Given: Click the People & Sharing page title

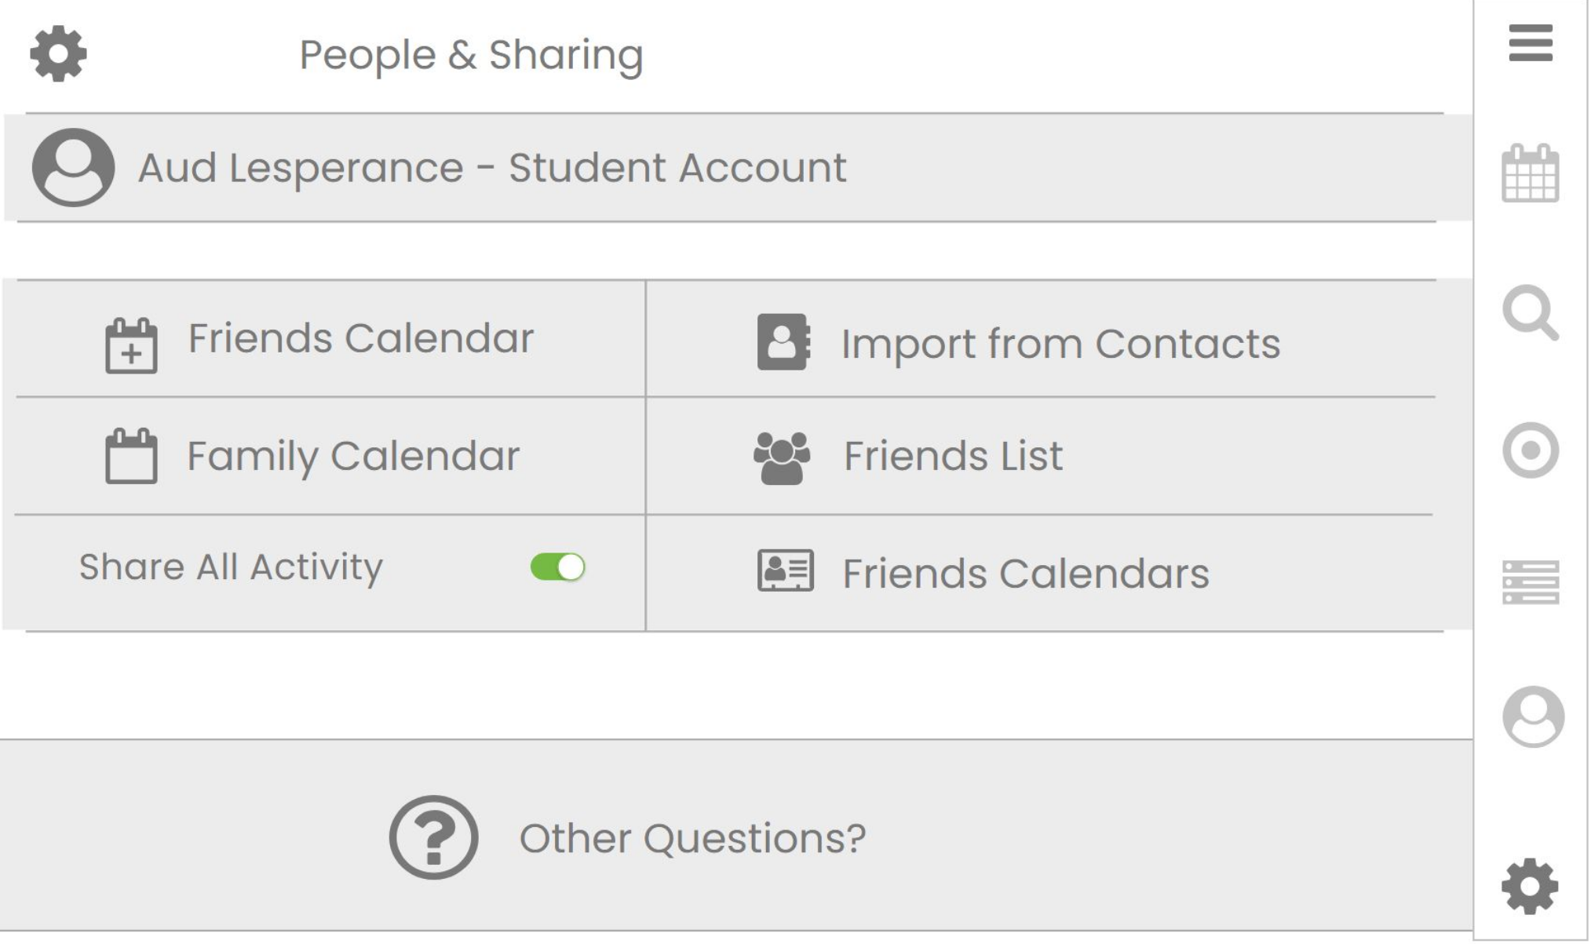Looking at the screenshot, I should click(x=471, y=55).
